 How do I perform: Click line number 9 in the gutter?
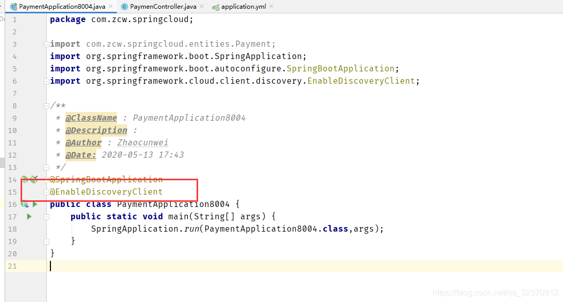pos(14,118)
